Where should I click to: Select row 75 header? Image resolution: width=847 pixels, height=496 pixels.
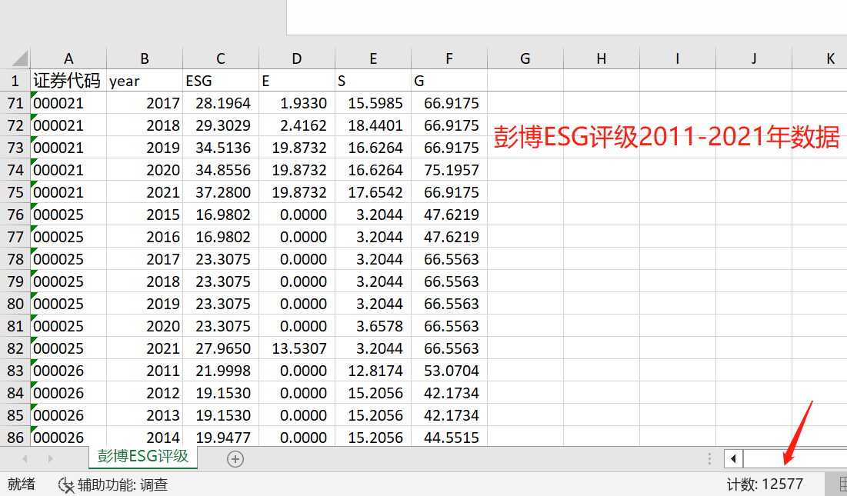pyautogui.click(x=15, y=191)
